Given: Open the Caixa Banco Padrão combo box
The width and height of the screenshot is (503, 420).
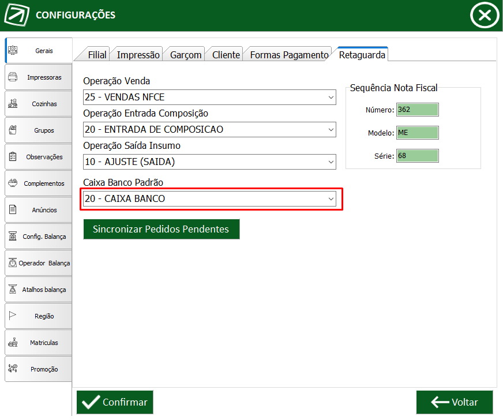Looking at the screenshot, I should (209, 199).
